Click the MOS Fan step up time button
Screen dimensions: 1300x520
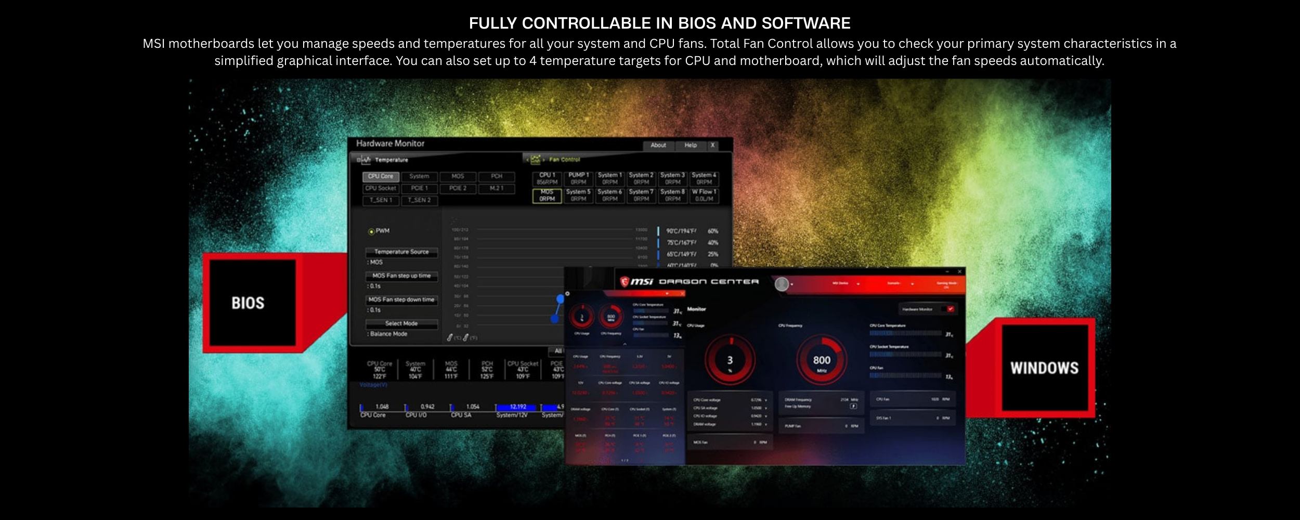(x=401, y=276)
